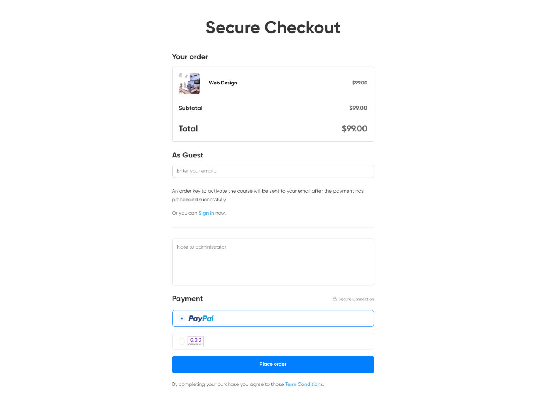Screen dimensions: 546x407
Task: Click the Note to administrator text area
Action: tap(273, 262)
